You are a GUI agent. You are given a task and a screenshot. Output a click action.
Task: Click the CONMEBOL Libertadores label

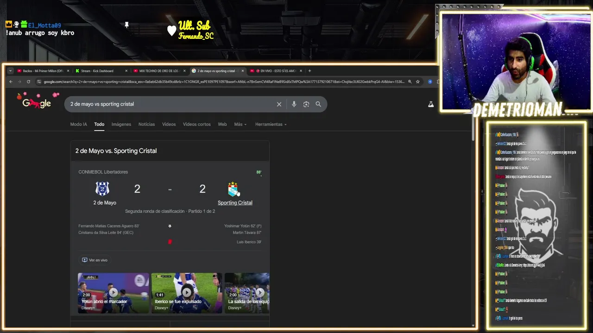click(103, 172)
